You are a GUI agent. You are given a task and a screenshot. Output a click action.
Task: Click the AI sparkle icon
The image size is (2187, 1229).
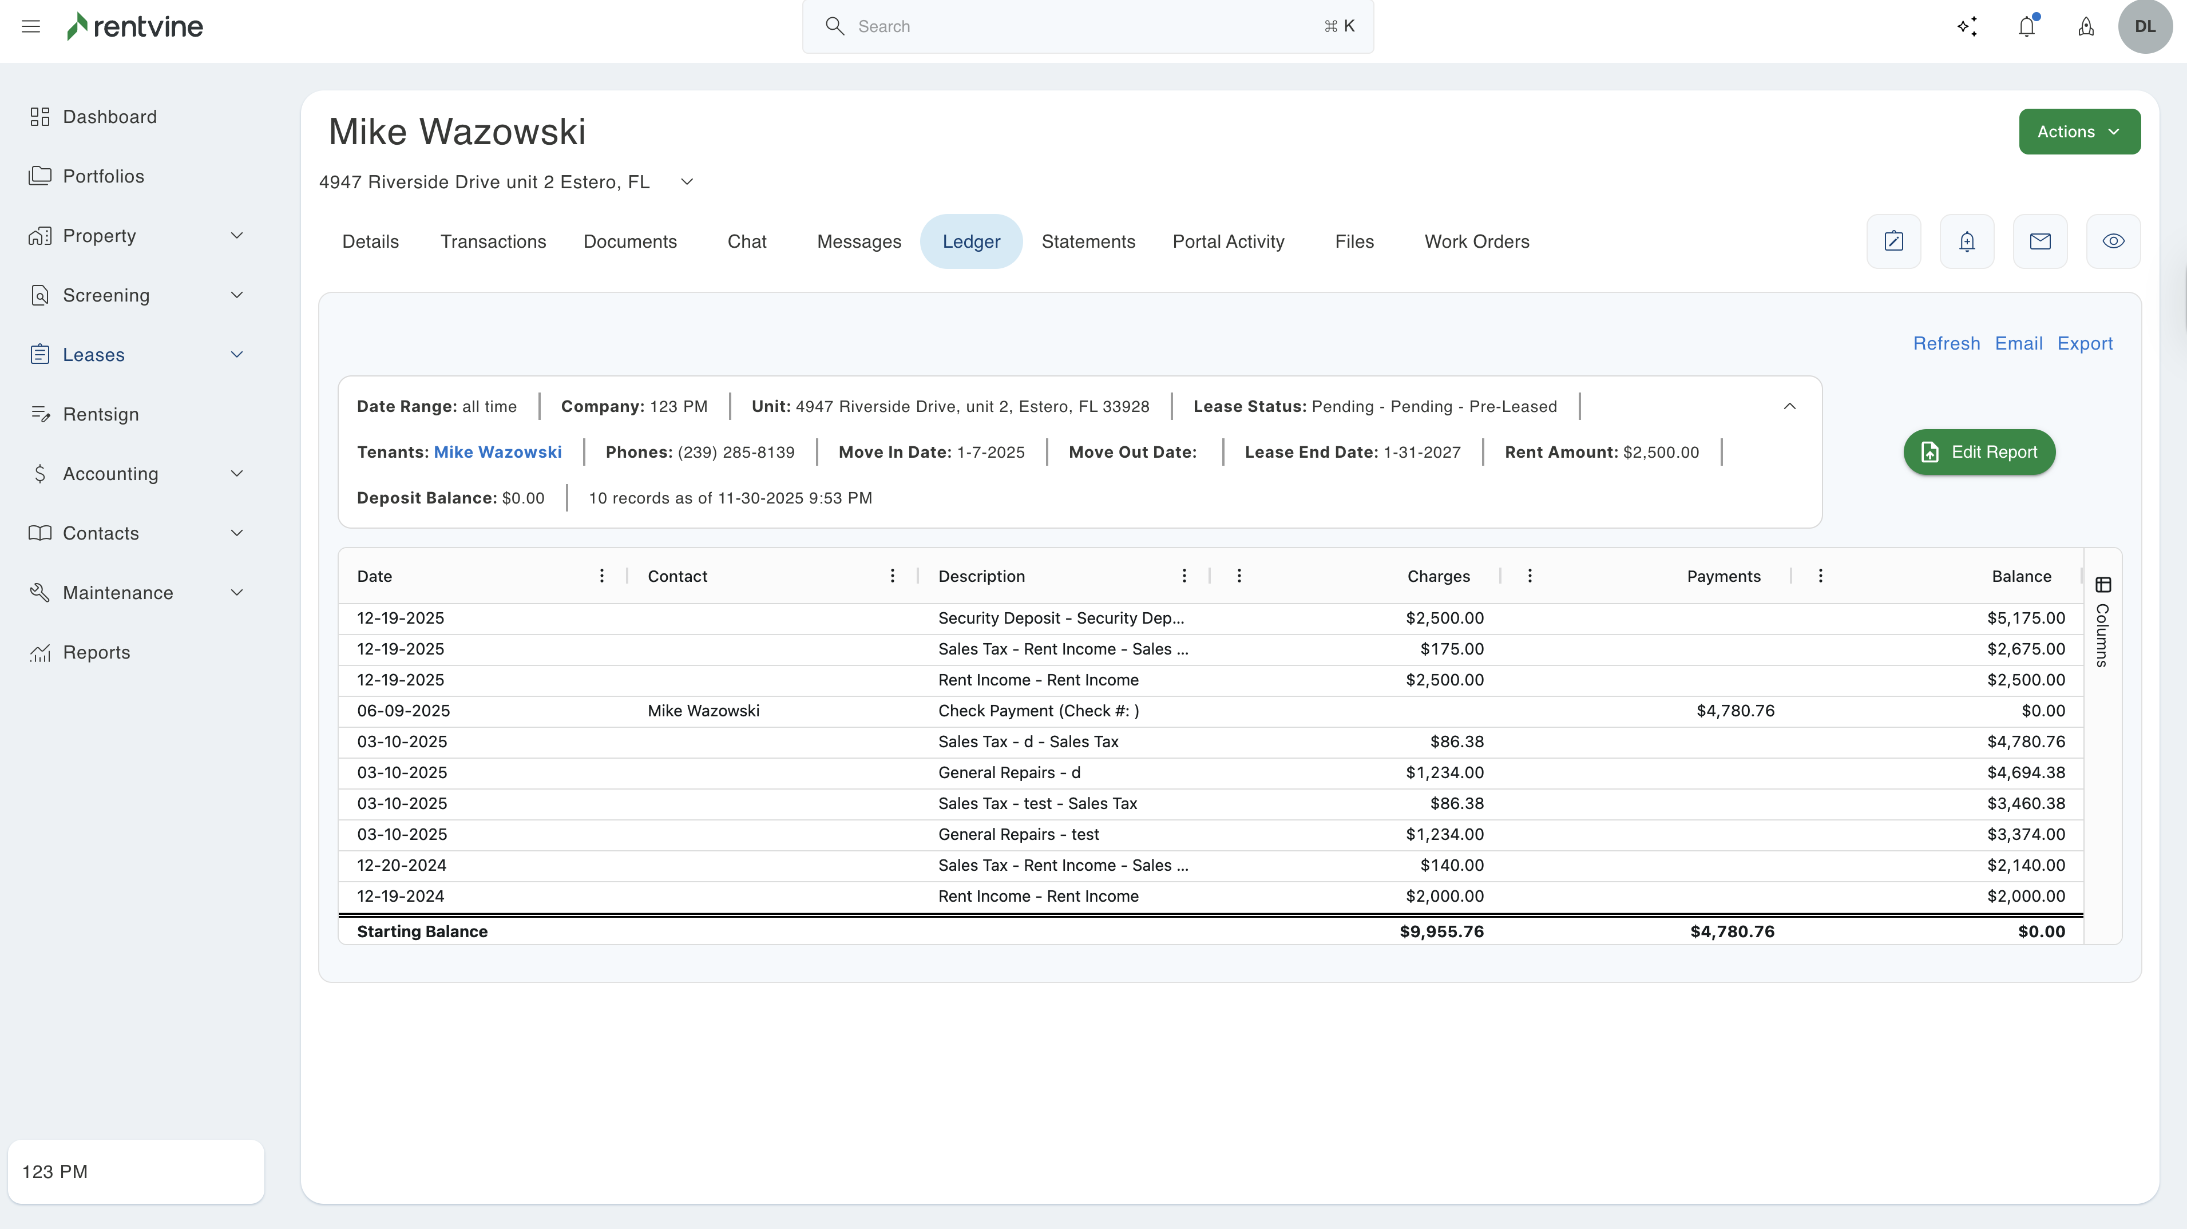click(x=1967, y=26)
